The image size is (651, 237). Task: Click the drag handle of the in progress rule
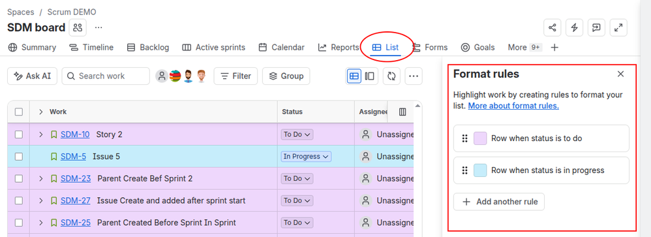(465, 170)
